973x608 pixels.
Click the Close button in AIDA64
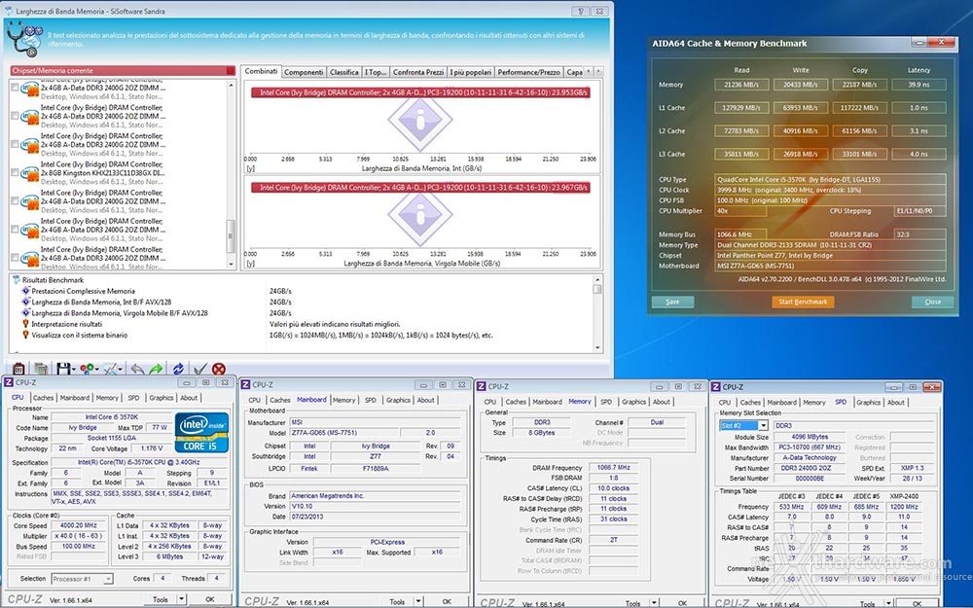click(932, 302)
